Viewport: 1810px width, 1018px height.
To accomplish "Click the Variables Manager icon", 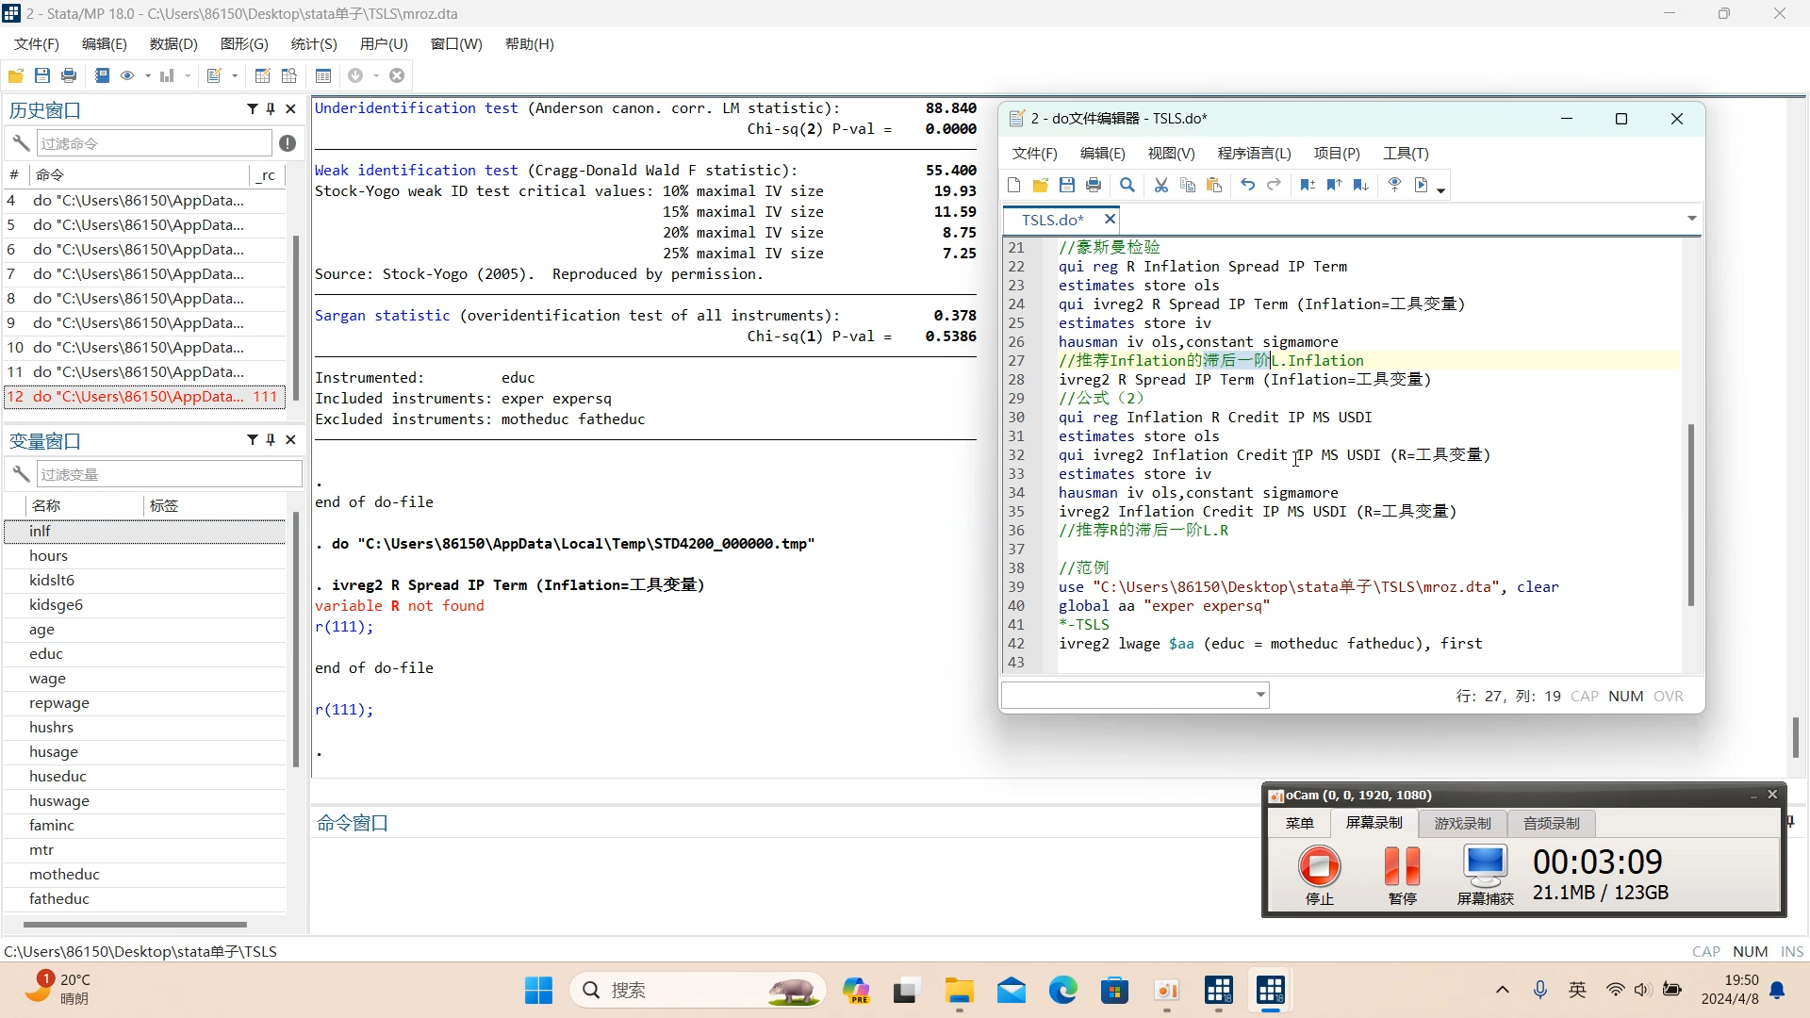I will [x=323, y=75].
